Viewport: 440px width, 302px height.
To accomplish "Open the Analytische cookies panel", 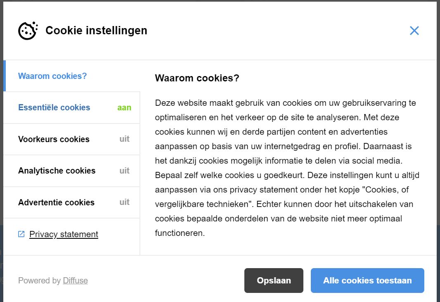I will coord(57,171).
